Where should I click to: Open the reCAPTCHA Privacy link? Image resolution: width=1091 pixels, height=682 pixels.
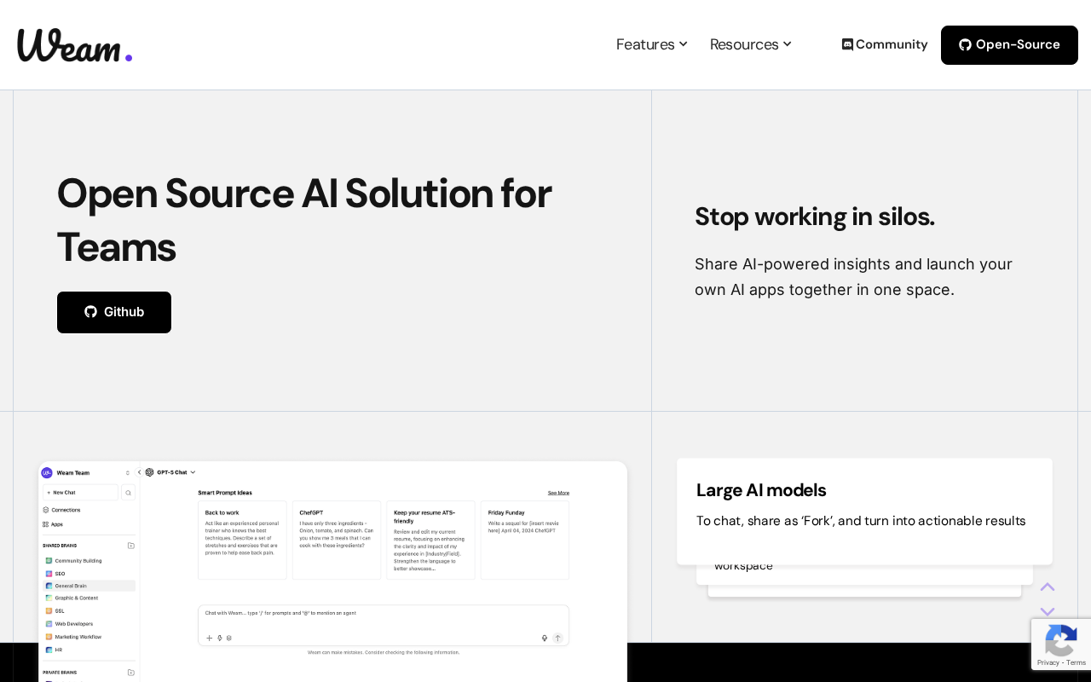(x=1048, y=662)
